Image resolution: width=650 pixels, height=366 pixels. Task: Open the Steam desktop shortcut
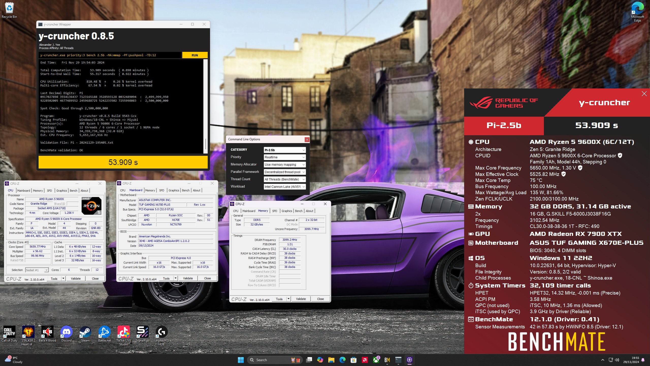tap(85, 334)
